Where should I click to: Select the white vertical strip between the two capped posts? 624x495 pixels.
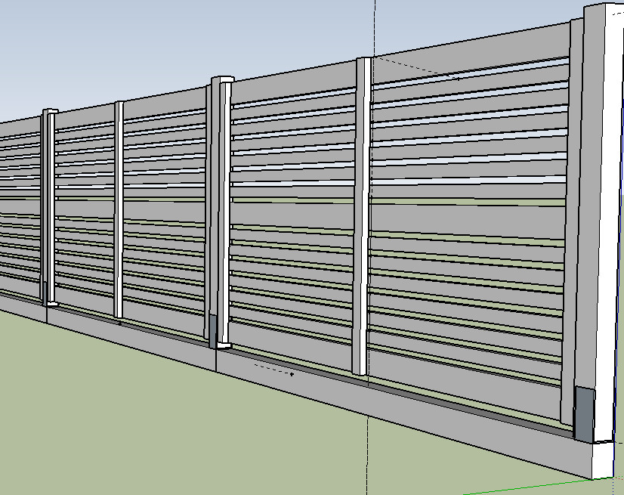click(119, 208)
